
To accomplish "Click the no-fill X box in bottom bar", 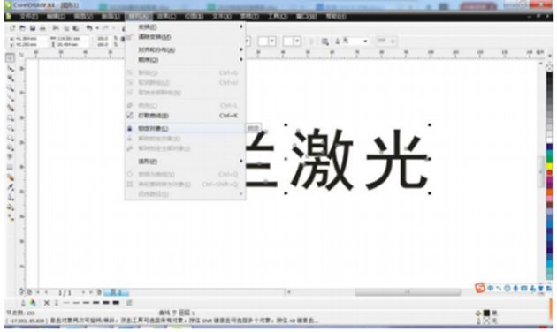I will (47, 303).
